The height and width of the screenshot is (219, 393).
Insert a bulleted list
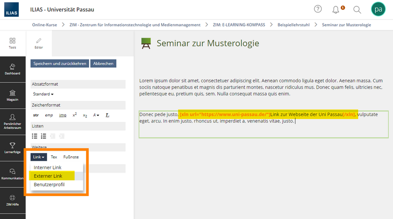[34, 136]
